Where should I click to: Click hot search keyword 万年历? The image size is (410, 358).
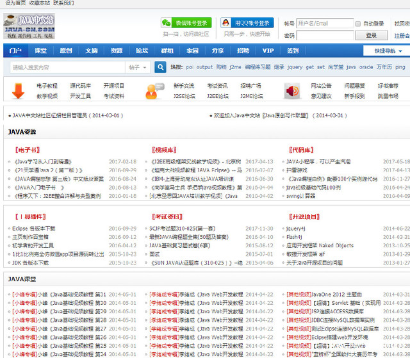(384, 67)
